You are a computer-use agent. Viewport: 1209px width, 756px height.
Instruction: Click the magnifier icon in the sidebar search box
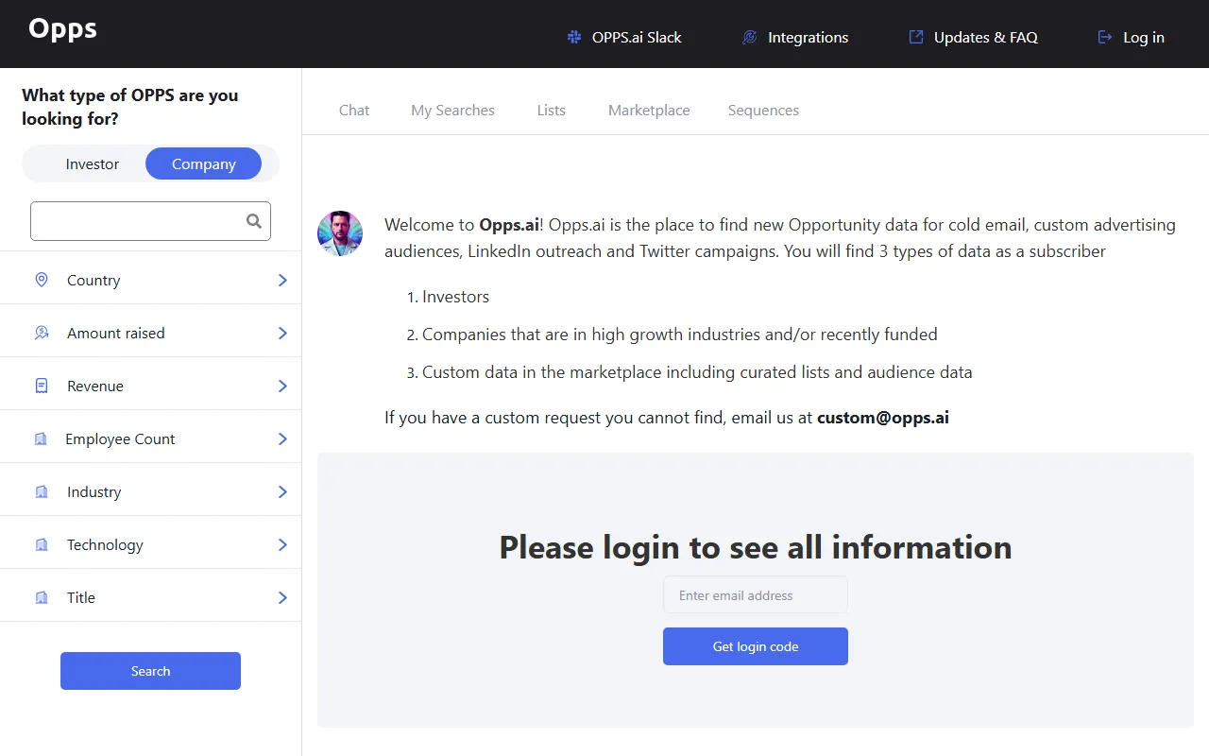253,221
